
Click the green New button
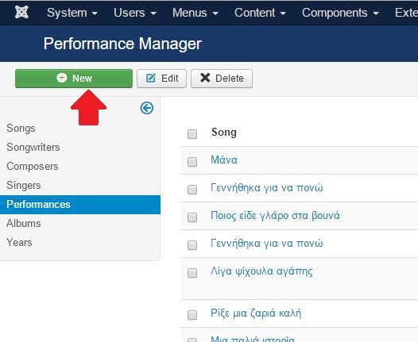click(74, 79)
